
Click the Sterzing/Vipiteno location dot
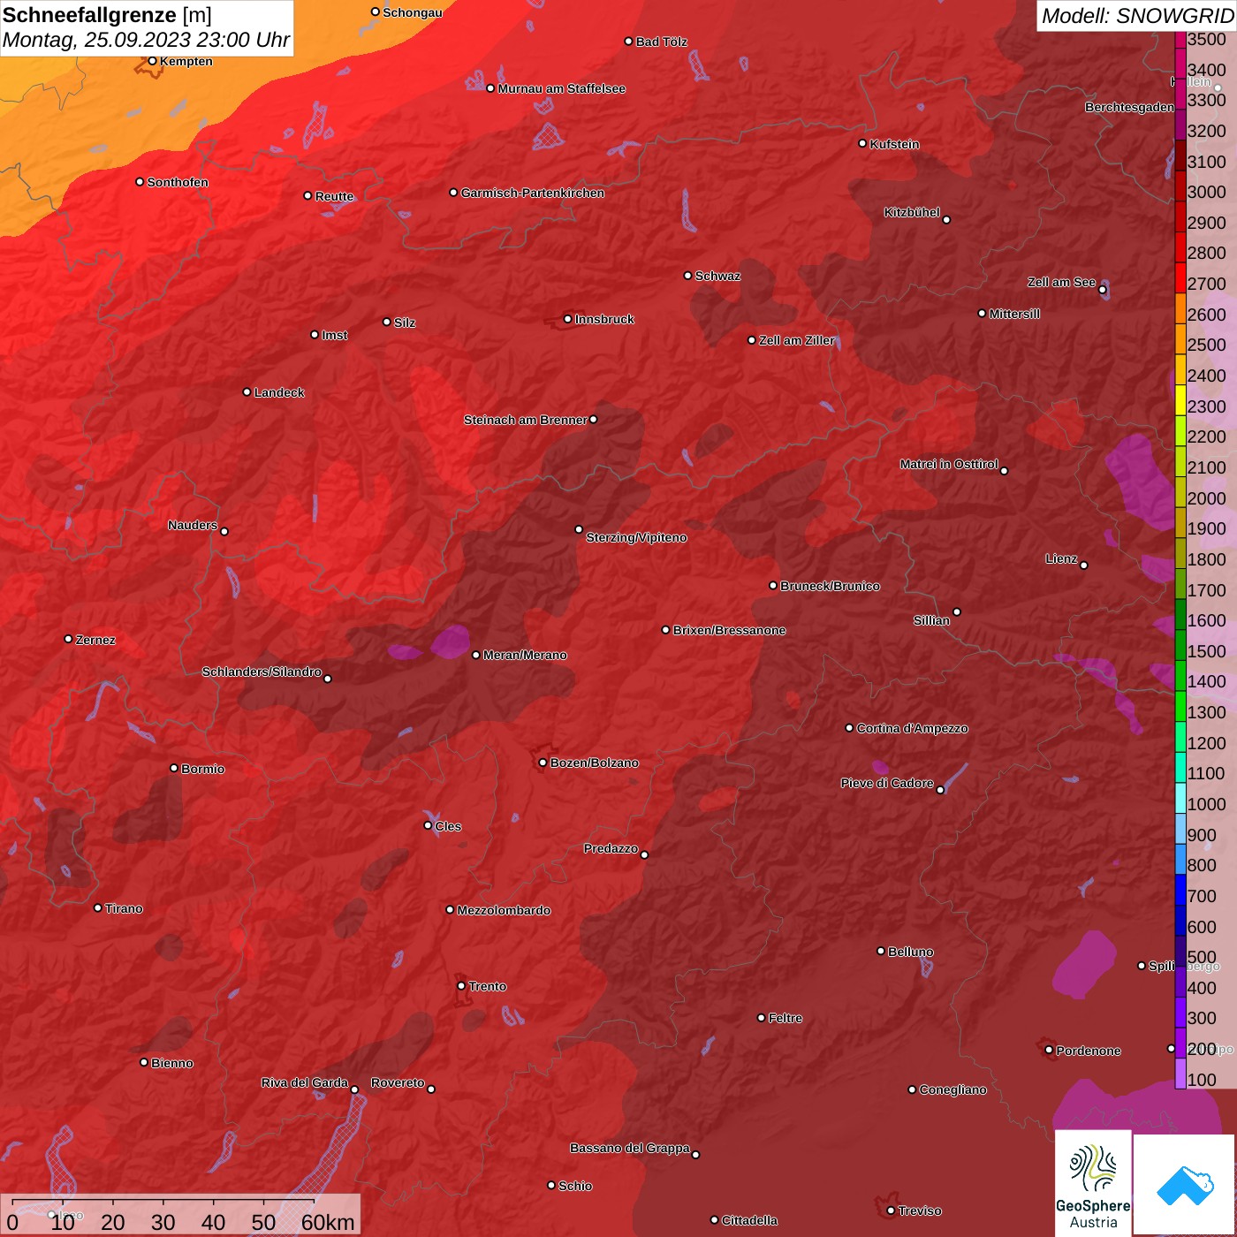pos(579,529)
